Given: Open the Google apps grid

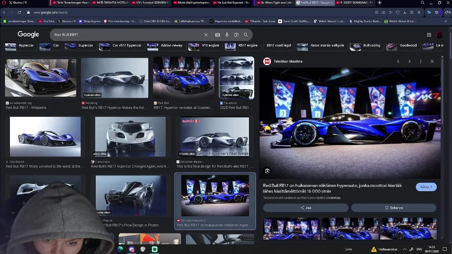Looking at the screenshot, I should pyautogui.click(x=429, y=35).
